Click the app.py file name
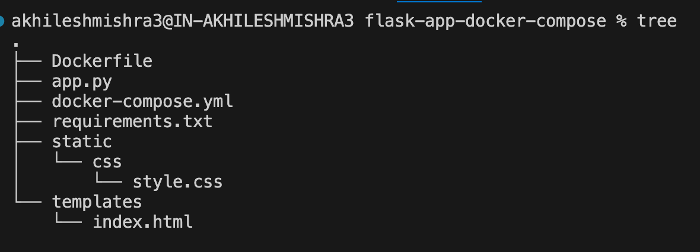Image resolution: width=700 pixels, height=252 pixels. [x=82, y=82]
